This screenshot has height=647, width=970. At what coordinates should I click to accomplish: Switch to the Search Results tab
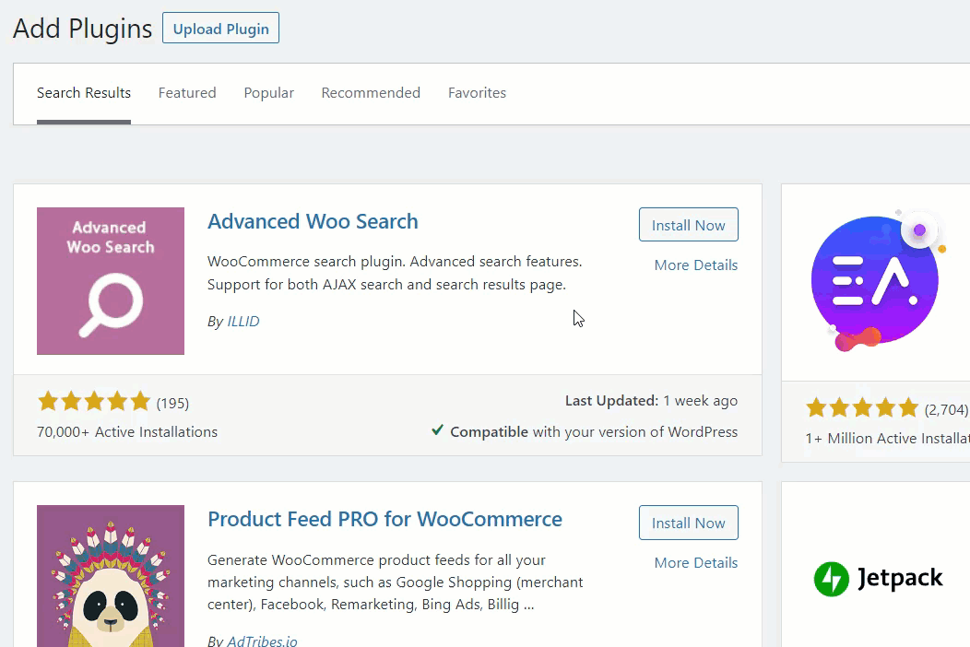point(84,93)
